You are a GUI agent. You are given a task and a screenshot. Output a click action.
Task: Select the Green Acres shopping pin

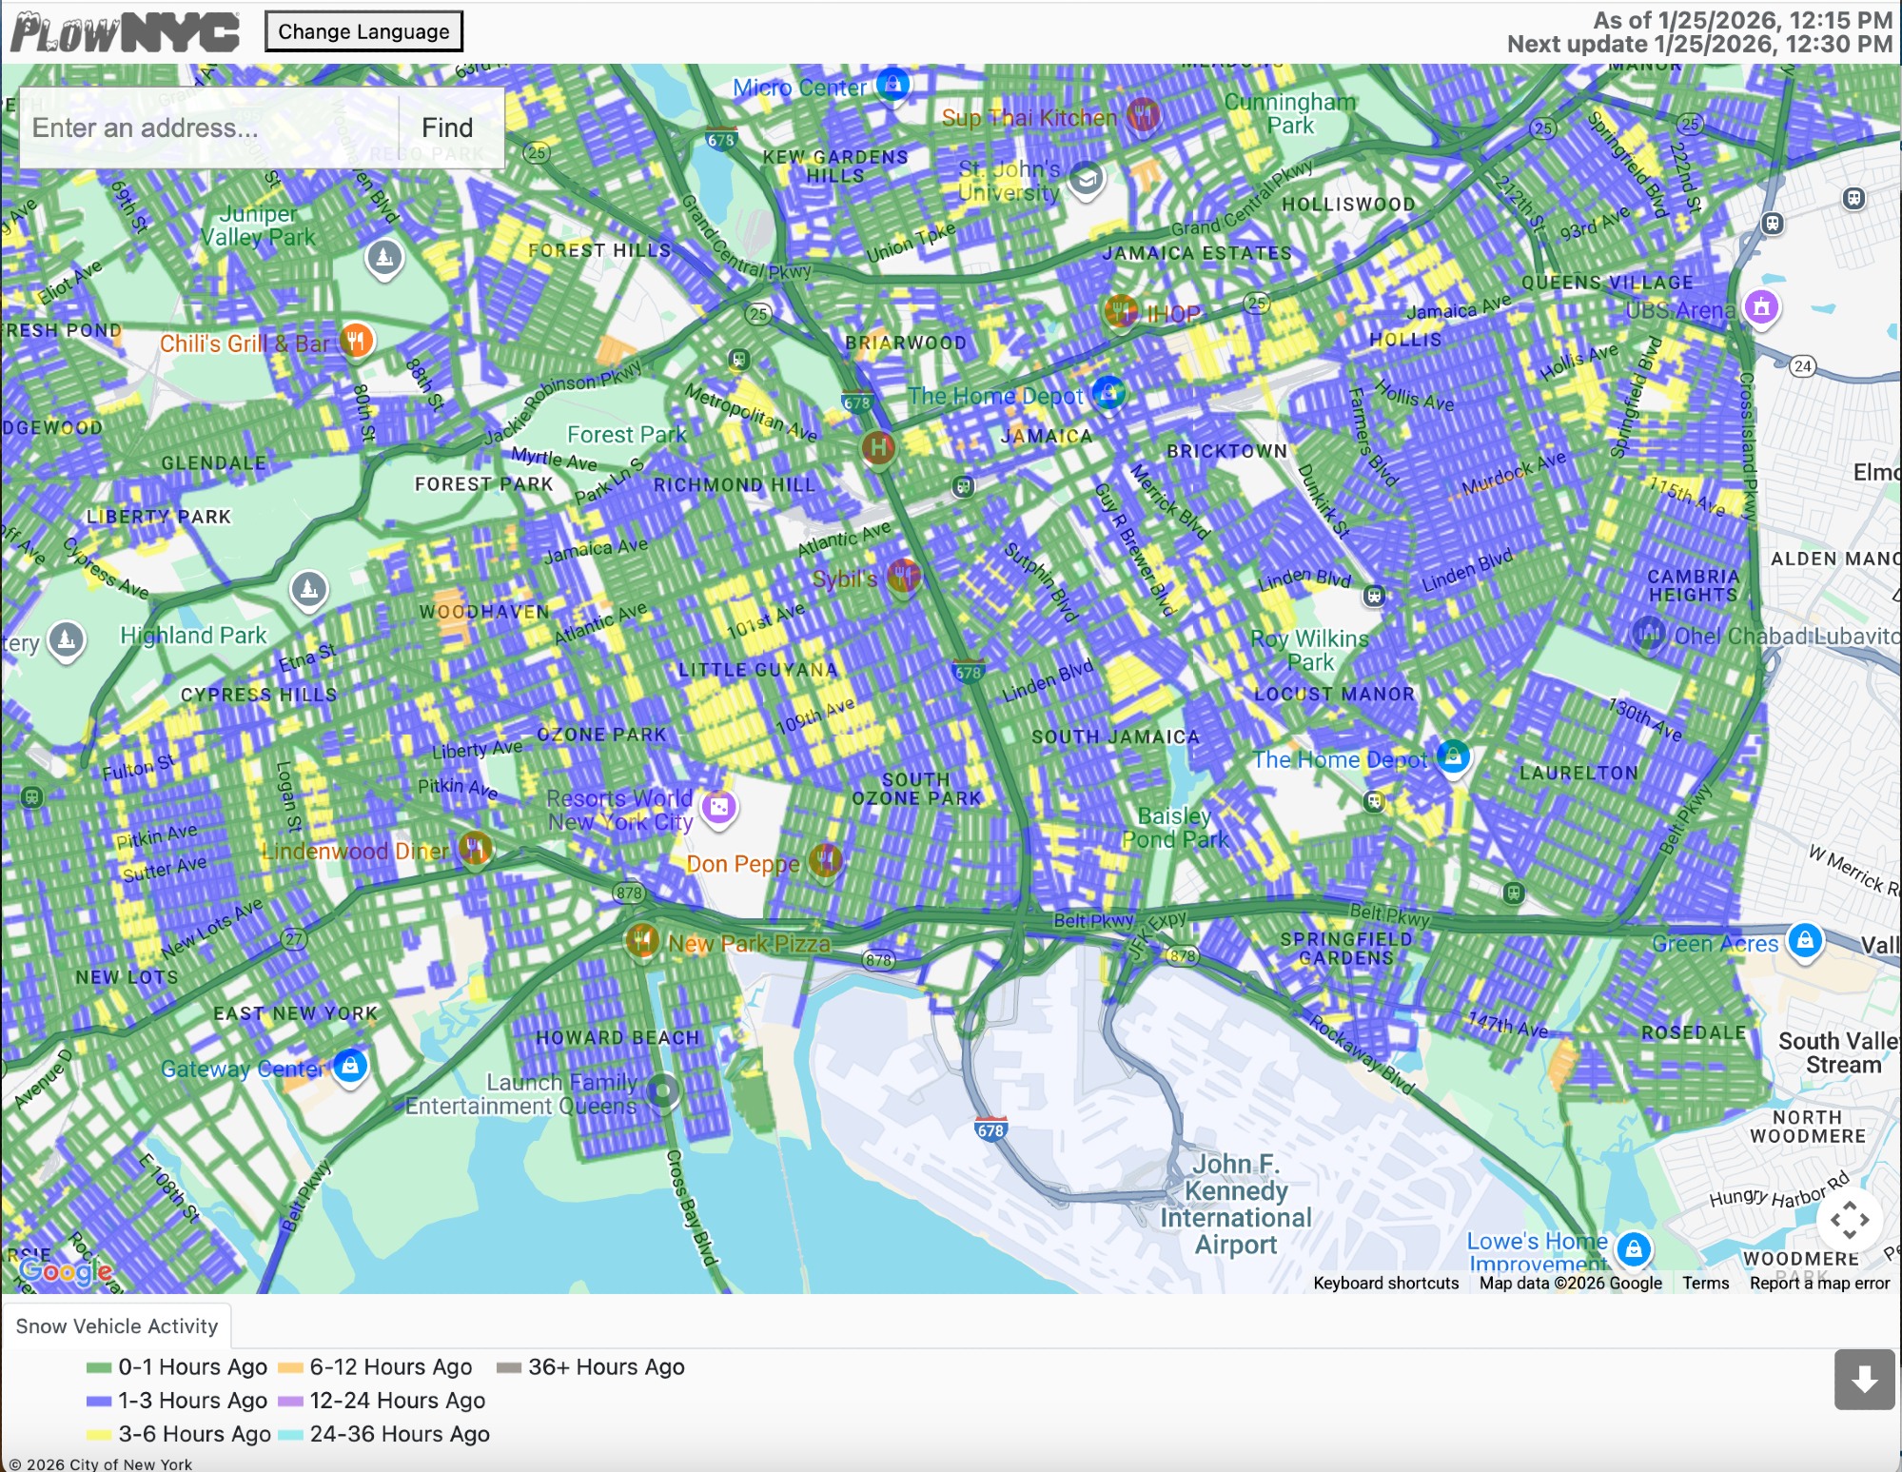pyautogui.click(x=1805, y=940)
